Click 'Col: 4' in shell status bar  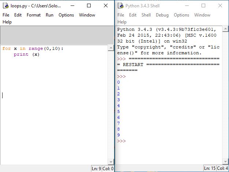[x=222, y=168]
